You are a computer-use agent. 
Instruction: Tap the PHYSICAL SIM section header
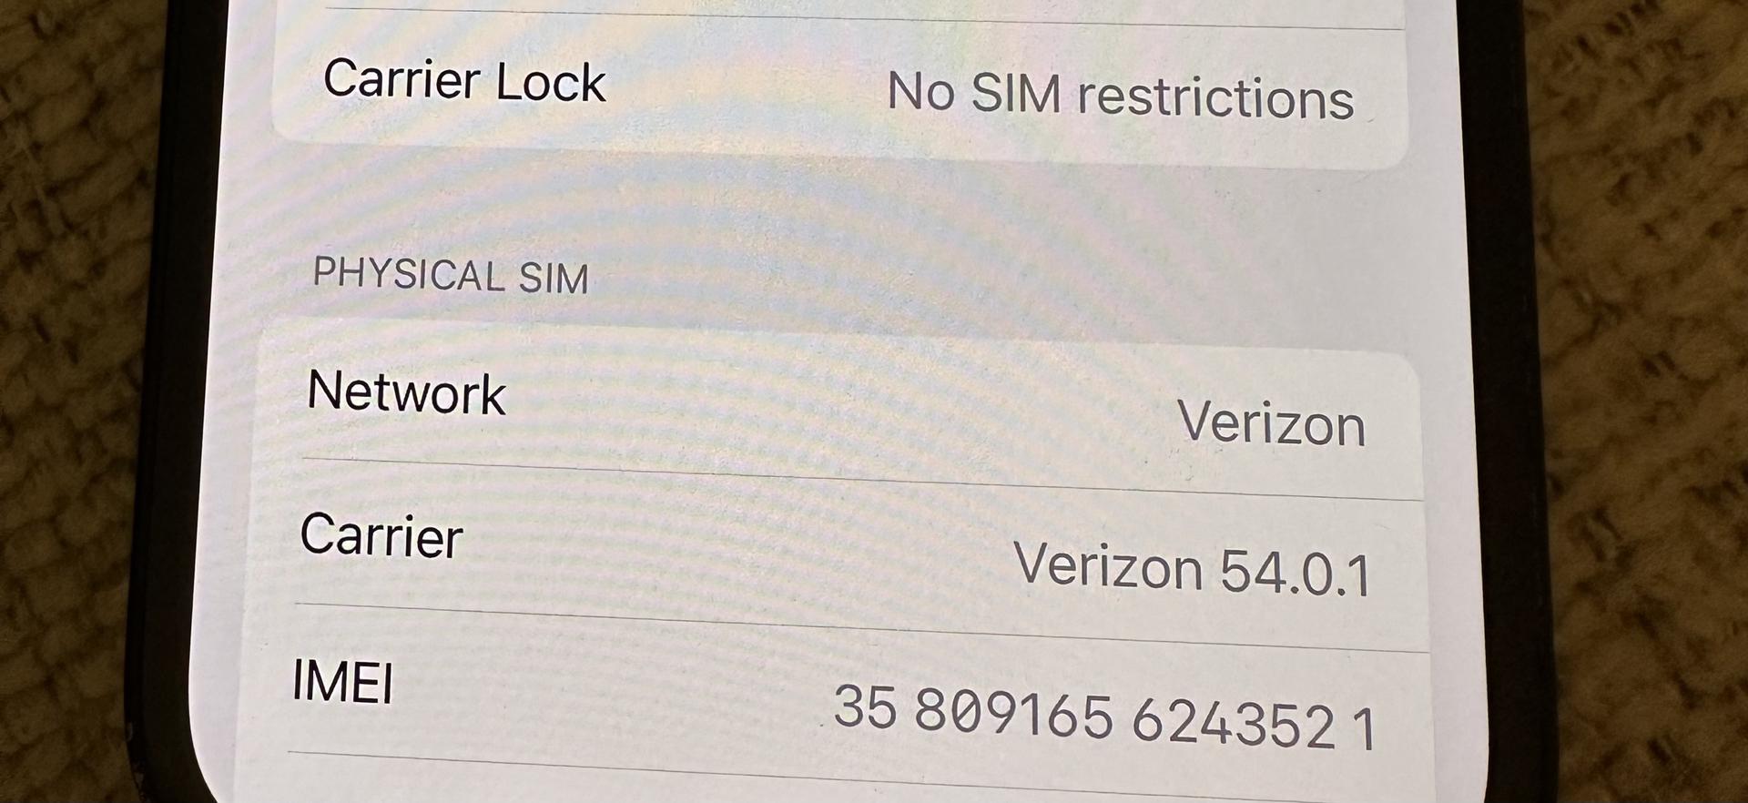(x=451, y=275)
